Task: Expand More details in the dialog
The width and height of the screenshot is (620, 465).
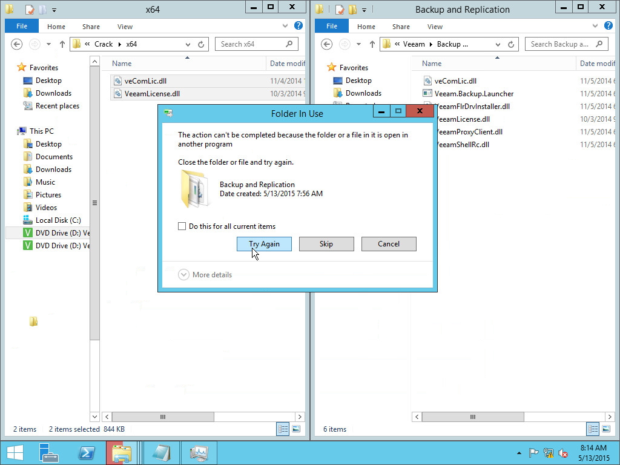Action: [205, 274]
